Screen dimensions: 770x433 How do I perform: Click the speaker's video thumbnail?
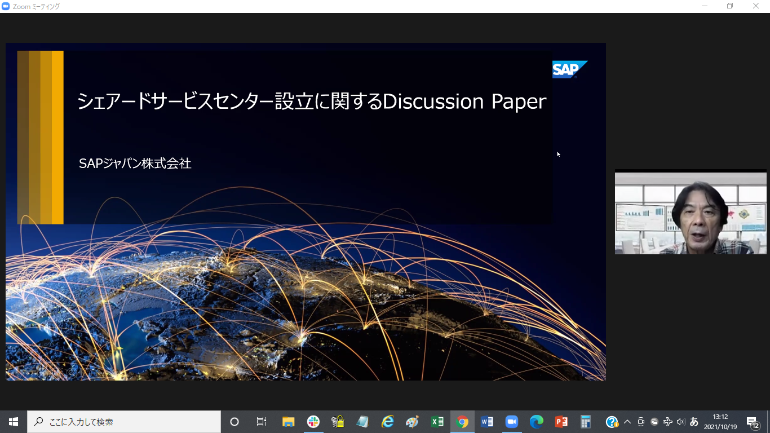pyautogui.click(x=691, y=213)
